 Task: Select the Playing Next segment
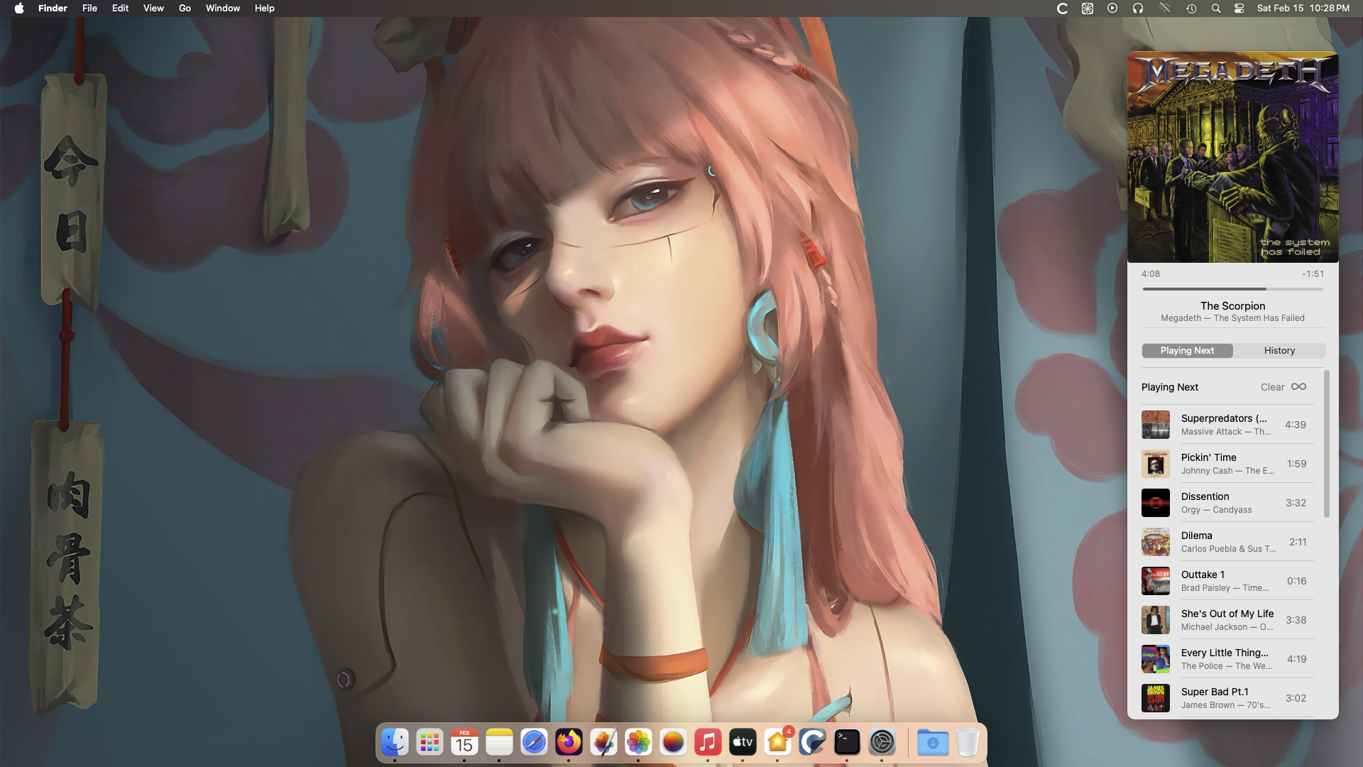click(x=1187, y=351)
